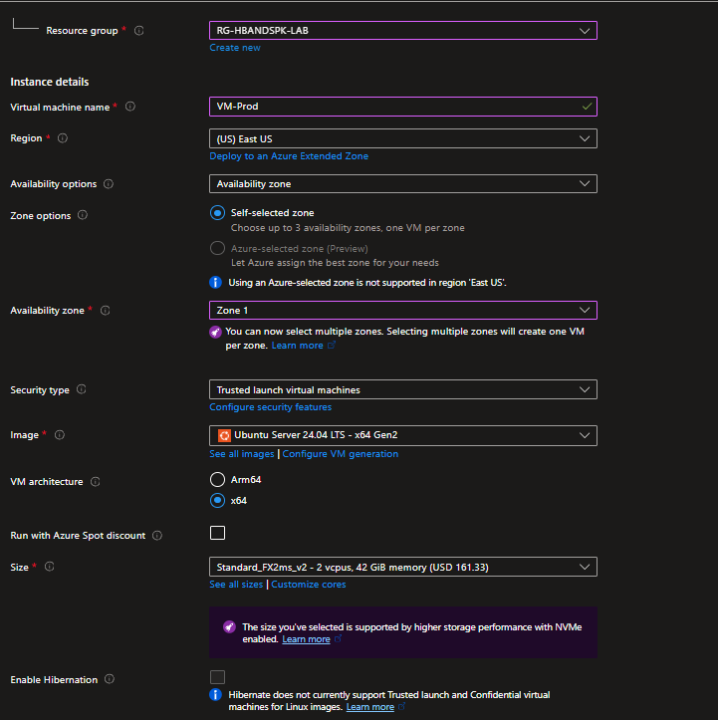Screen dimensions: 718x720
Task: Select Azure-selected zone (Preview) radio button
Action: (218, 248)
